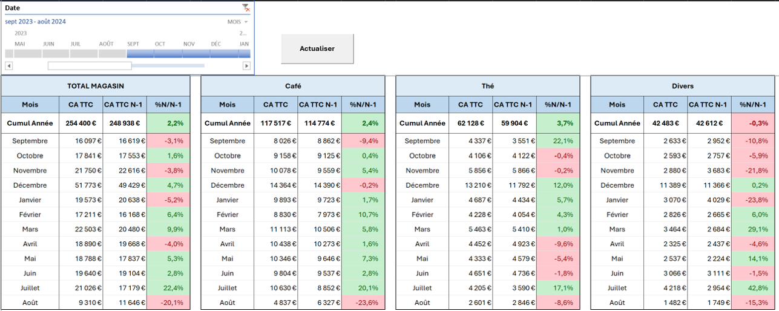This screenshot has height=311, width=779.
Task: Click the Total Magasin Cumul Année 2,2% cell
Action: pyautogui.click(x=168, y=123)
